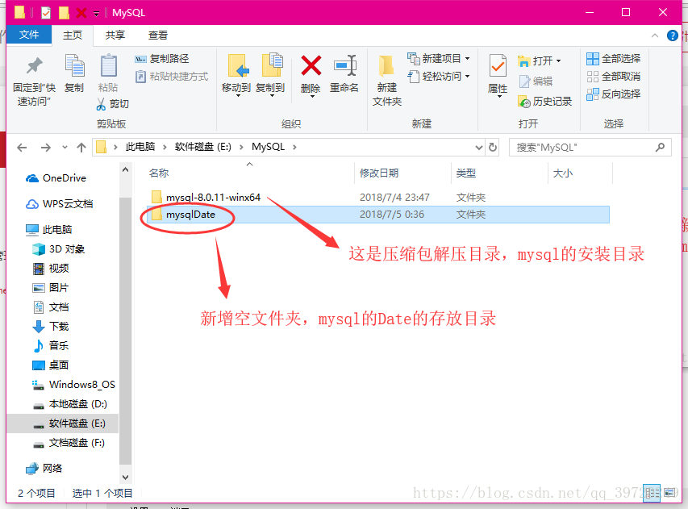Open 网络 in navigation pane

(44, 468)
